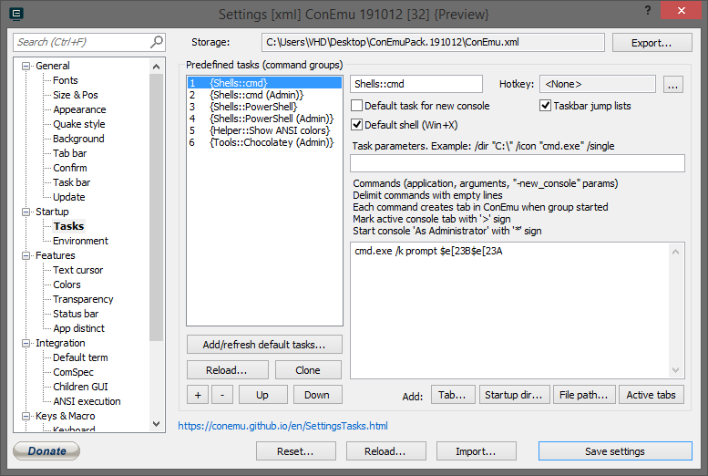Image resolution: width=708 pixels, height=476 pixels.
Task: Select Children GUI in tree
Action: tap(80, 387)
